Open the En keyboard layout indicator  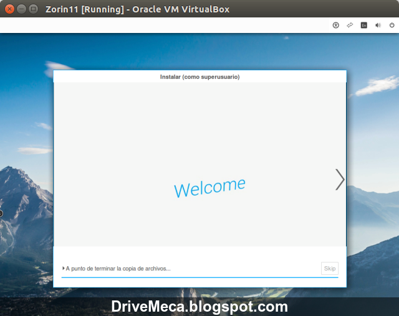click(x=364, y=25)
